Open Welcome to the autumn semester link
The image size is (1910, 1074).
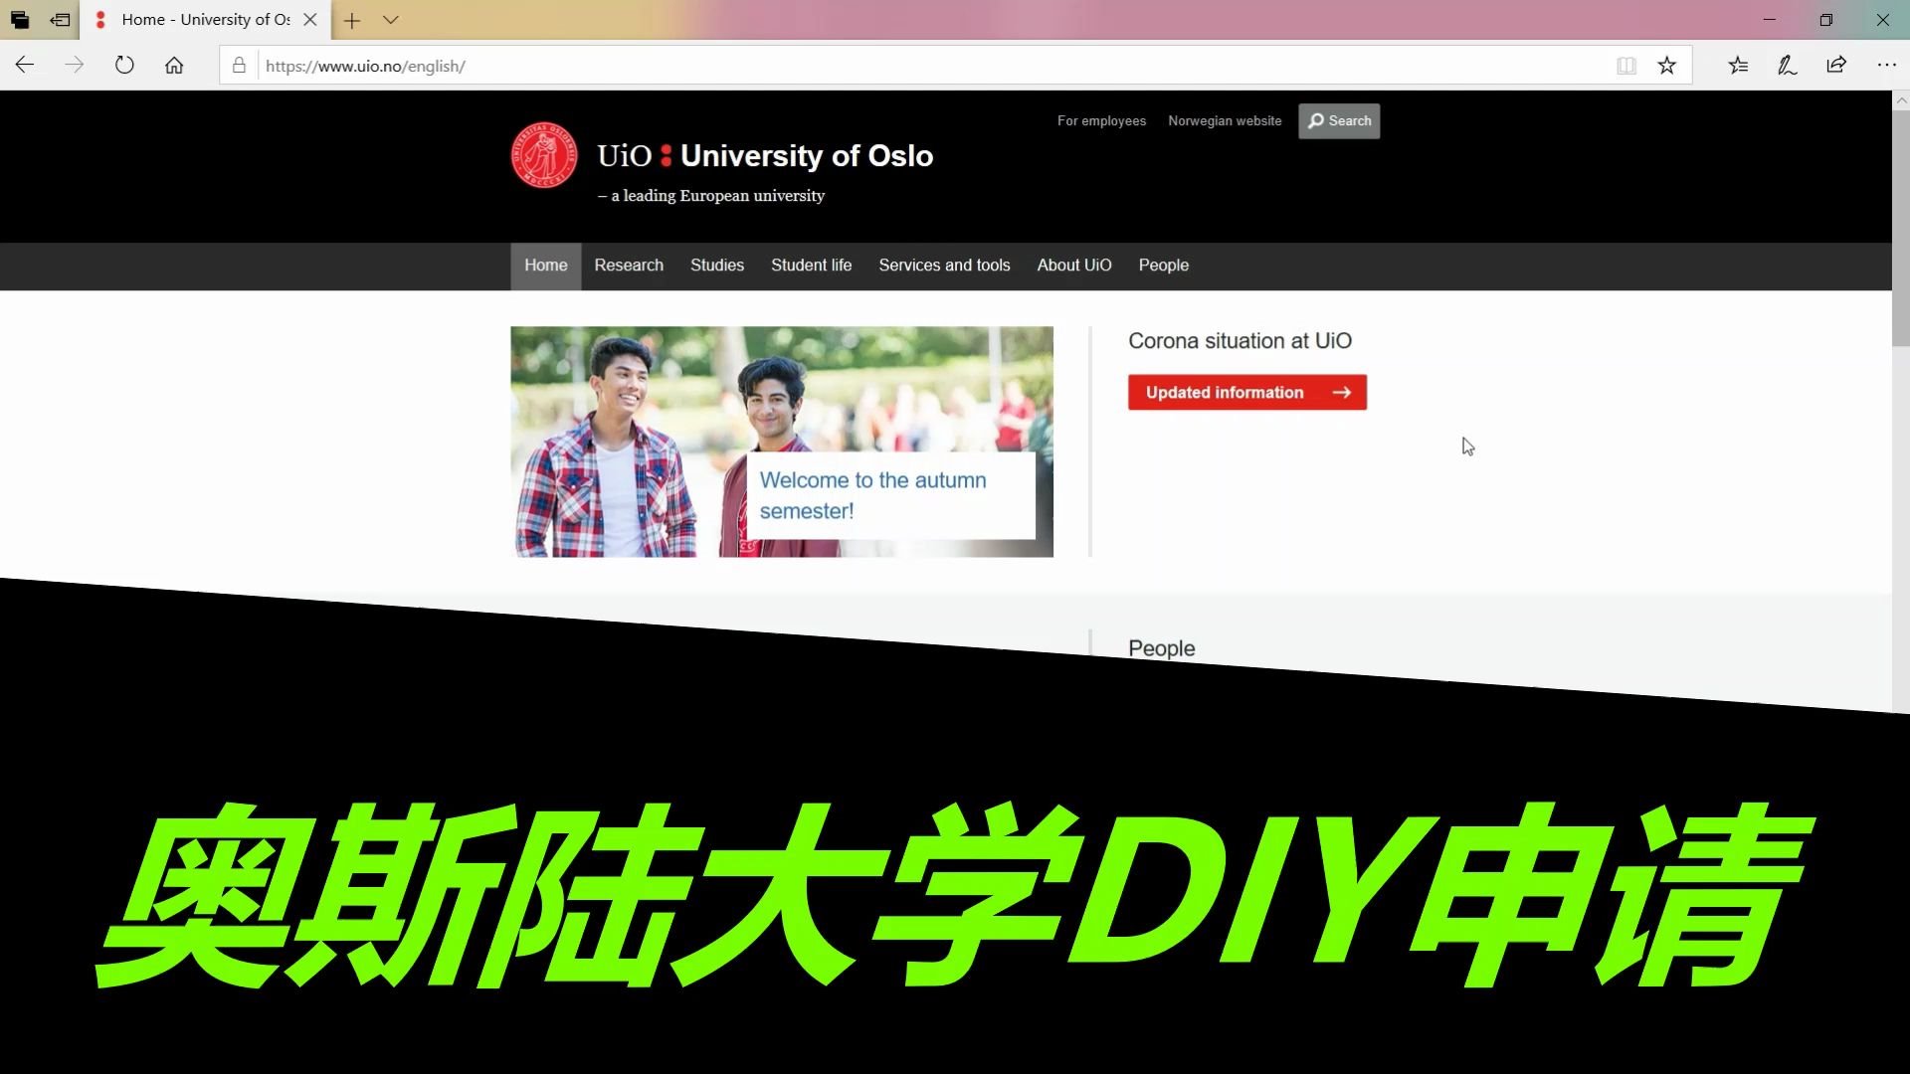click(x=873, y=495)
